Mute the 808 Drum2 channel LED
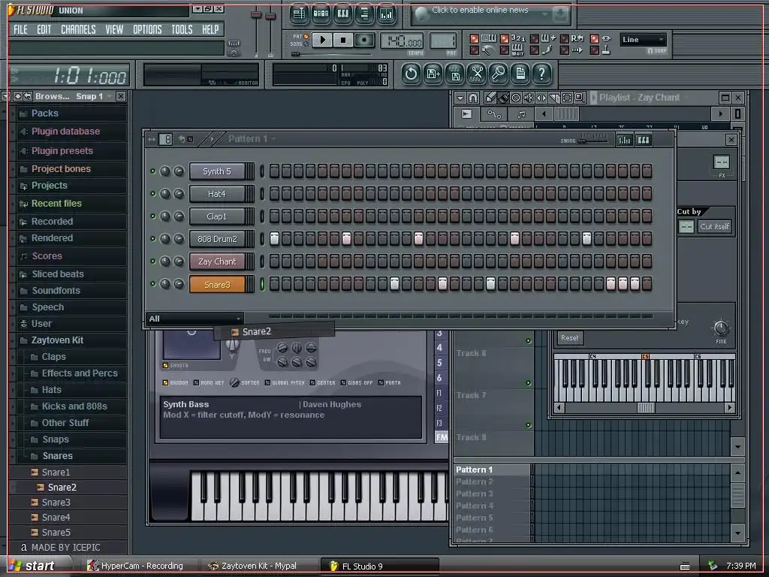 tap(152, 239)
